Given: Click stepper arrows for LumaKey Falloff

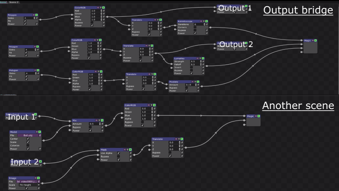Looking at the screenshot, I should 200,64.
